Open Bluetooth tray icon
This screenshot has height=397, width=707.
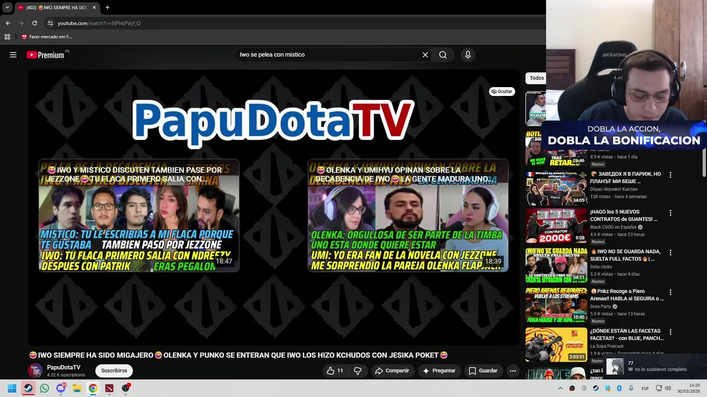click(619, 388)
